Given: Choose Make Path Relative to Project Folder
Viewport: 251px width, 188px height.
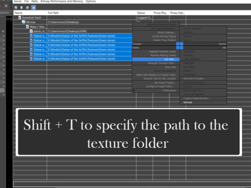Looking at the screenshot, I should tap(156, 75).
